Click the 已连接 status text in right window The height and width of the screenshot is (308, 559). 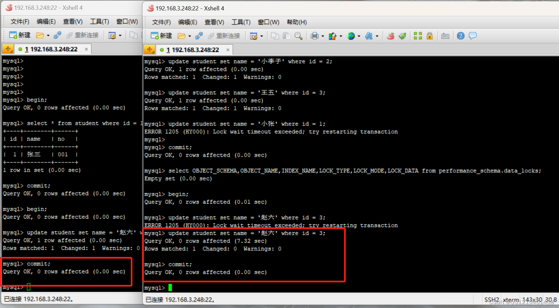coord(180,300)
